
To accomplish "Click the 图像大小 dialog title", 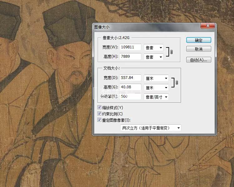I will pyautogui.click(x=102, y=27).
